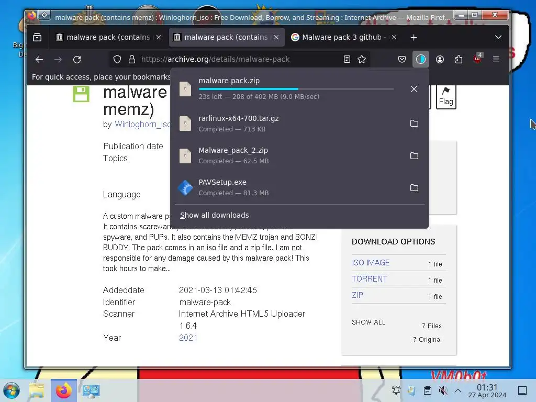This screenshot has width=536, height=402.
Task: Close the first malware pack tab
Action: (x=159, y=37)
